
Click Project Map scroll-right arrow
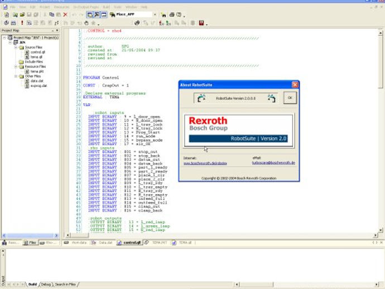pyautogui.click(x=56, y=235)
